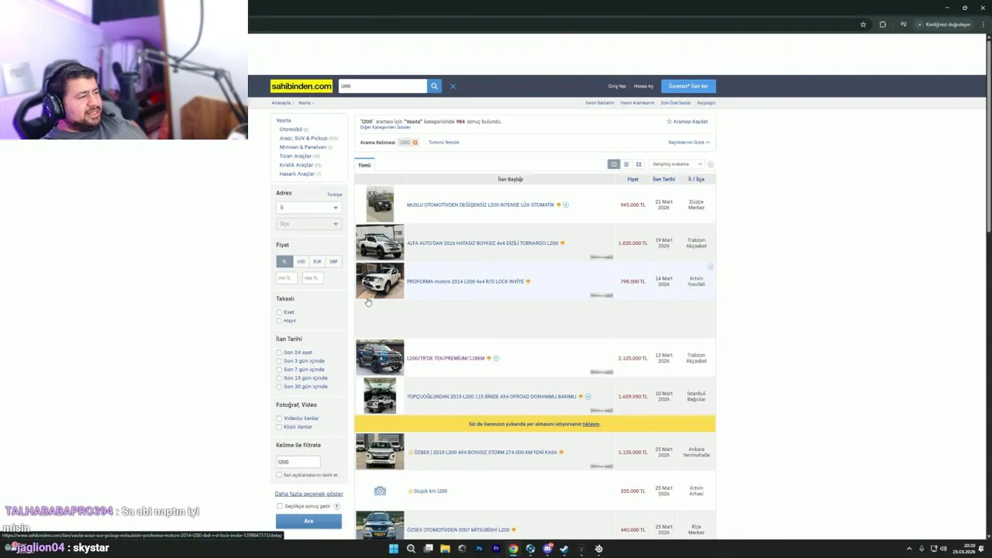This screenshot has width=992, height=558.
Task: Select the TL currency tab
Action: 284,262
